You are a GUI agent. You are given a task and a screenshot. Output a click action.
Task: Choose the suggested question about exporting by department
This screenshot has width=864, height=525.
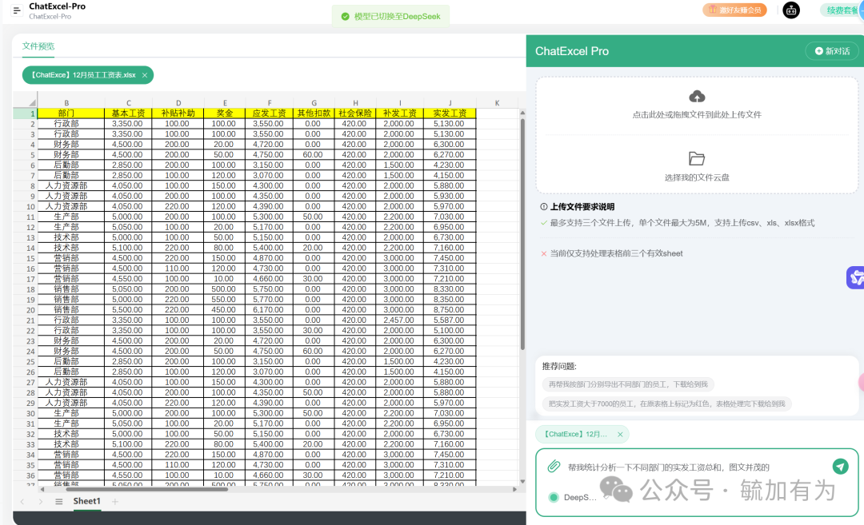coord(628,384)
